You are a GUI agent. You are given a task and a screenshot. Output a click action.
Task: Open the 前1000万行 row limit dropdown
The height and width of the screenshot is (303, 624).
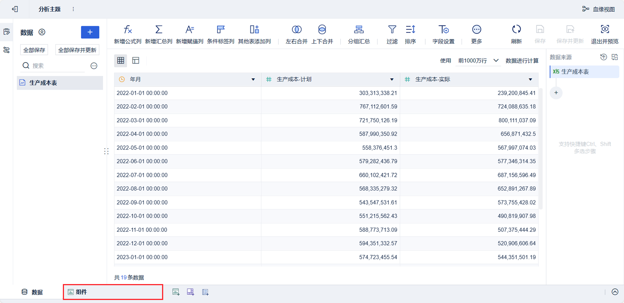point(478,61)
